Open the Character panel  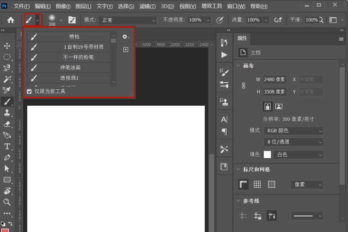224,121
